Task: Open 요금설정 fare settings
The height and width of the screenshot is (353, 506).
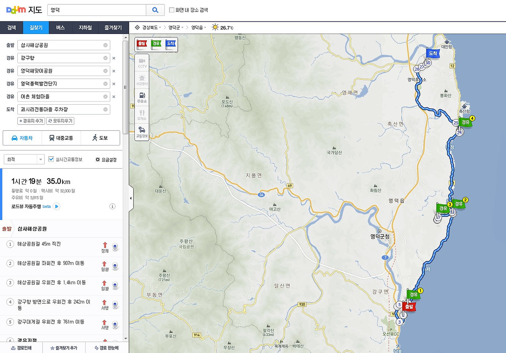Action: [106, 160]
